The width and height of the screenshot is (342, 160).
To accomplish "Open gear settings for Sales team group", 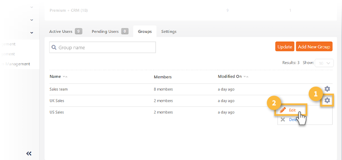I will pyautogui.click(x=327, y=89).
